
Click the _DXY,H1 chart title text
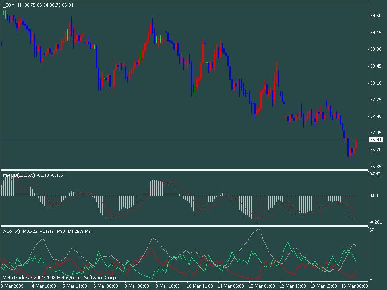(x=13, y=5)
